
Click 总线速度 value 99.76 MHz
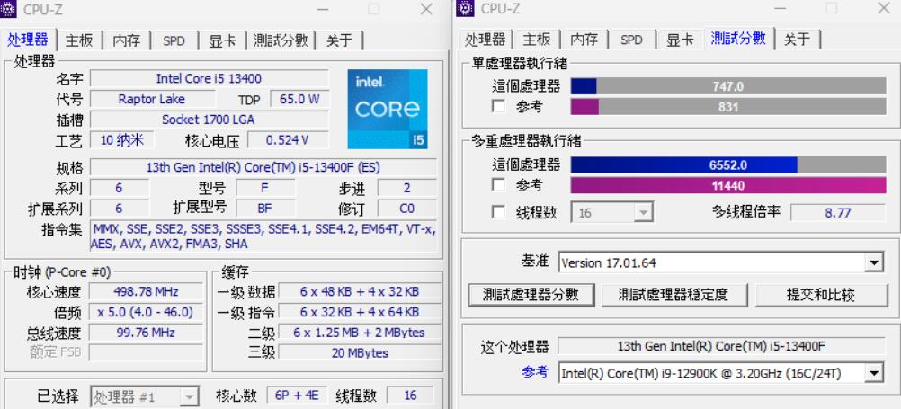pos(146,333)
